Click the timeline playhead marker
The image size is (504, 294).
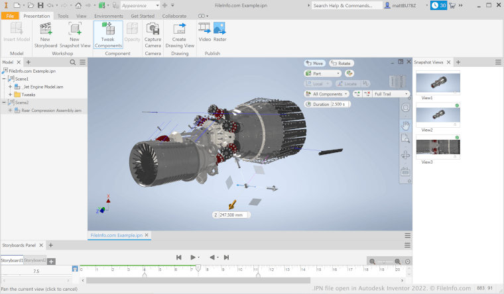tap(198, 267)
